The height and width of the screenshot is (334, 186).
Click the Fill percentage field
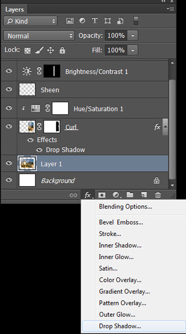116,50
